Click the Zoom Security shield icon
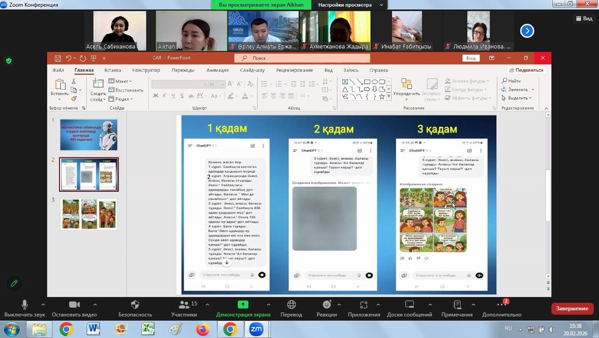599x338 pixels. (x=135, y=305)
